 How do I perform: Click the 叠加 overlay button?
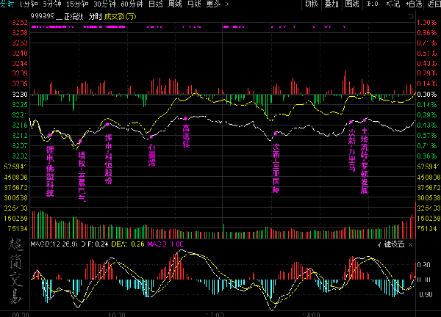pyautogui.click(x=331, y=4)
